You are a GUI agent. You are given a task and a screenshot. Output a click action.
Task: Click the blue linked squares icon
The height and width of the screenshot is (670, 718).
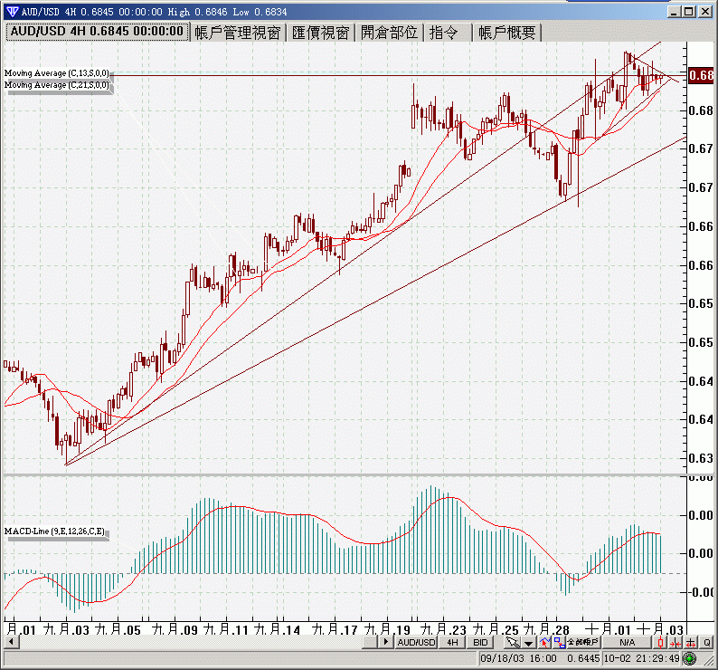tap(560, 643)
